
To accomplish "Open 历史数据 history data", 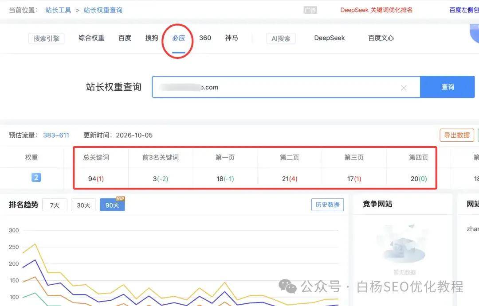I will pyautogui.click(x=327, y=205).
